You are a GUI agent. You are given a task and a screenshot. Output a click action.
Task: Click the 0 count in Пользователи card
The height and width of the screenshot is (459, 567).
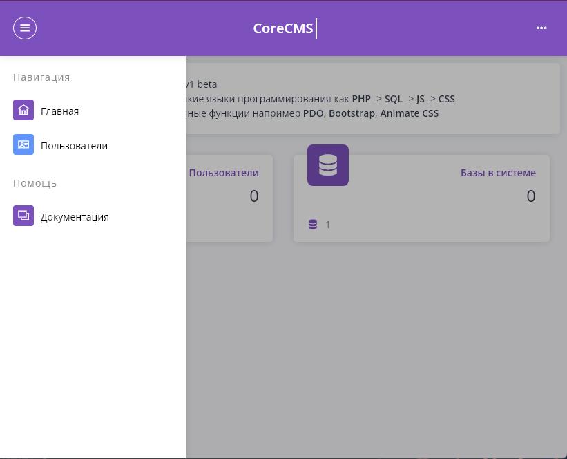coord(254,196)
